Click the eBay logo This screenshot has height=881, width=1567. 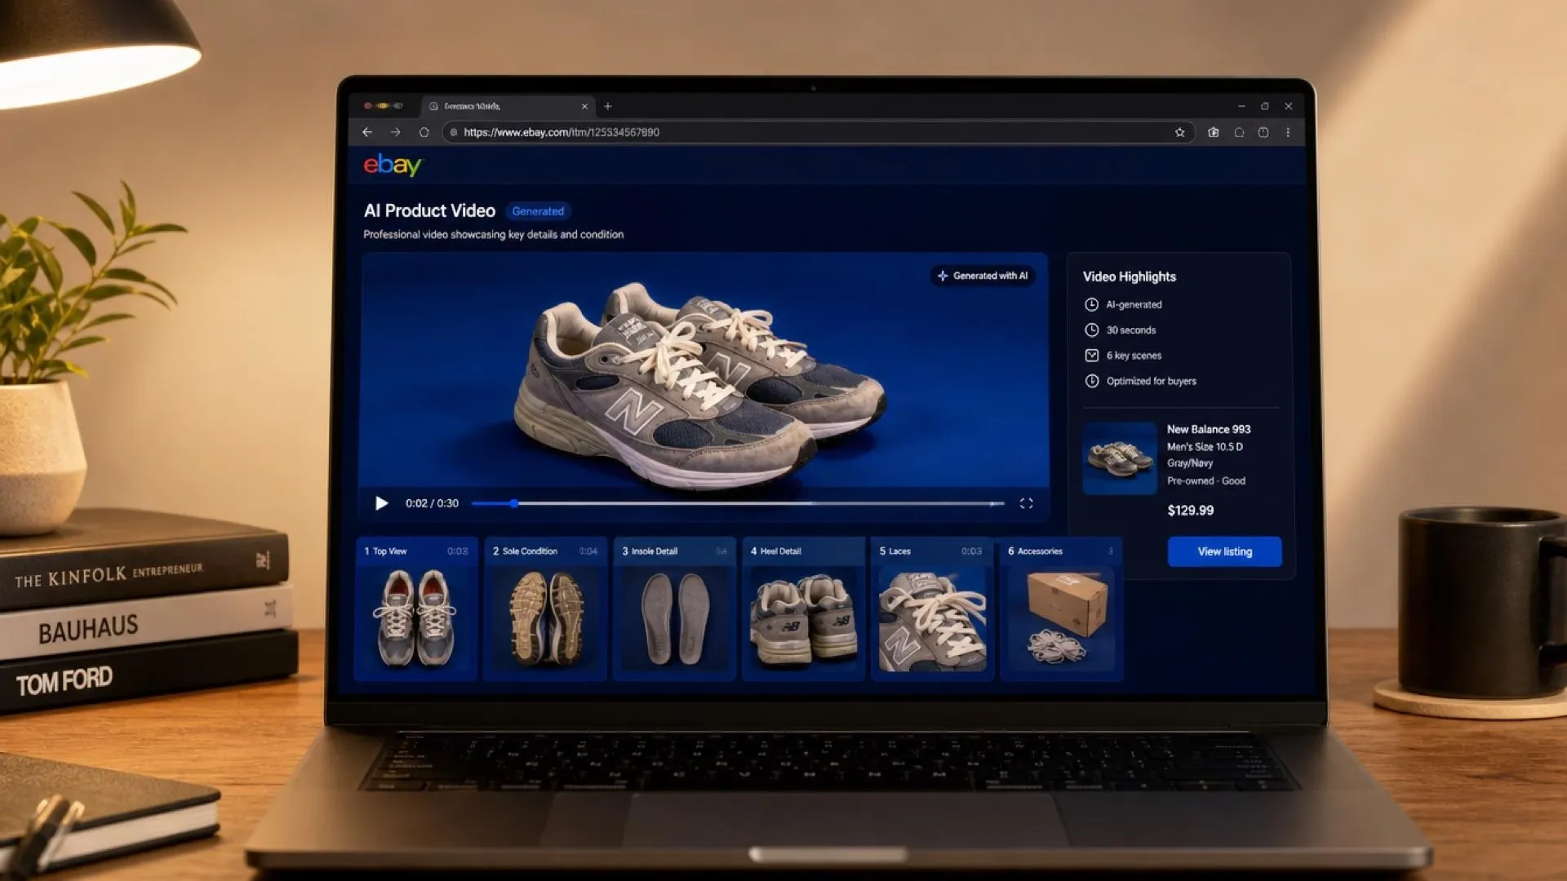393,165
